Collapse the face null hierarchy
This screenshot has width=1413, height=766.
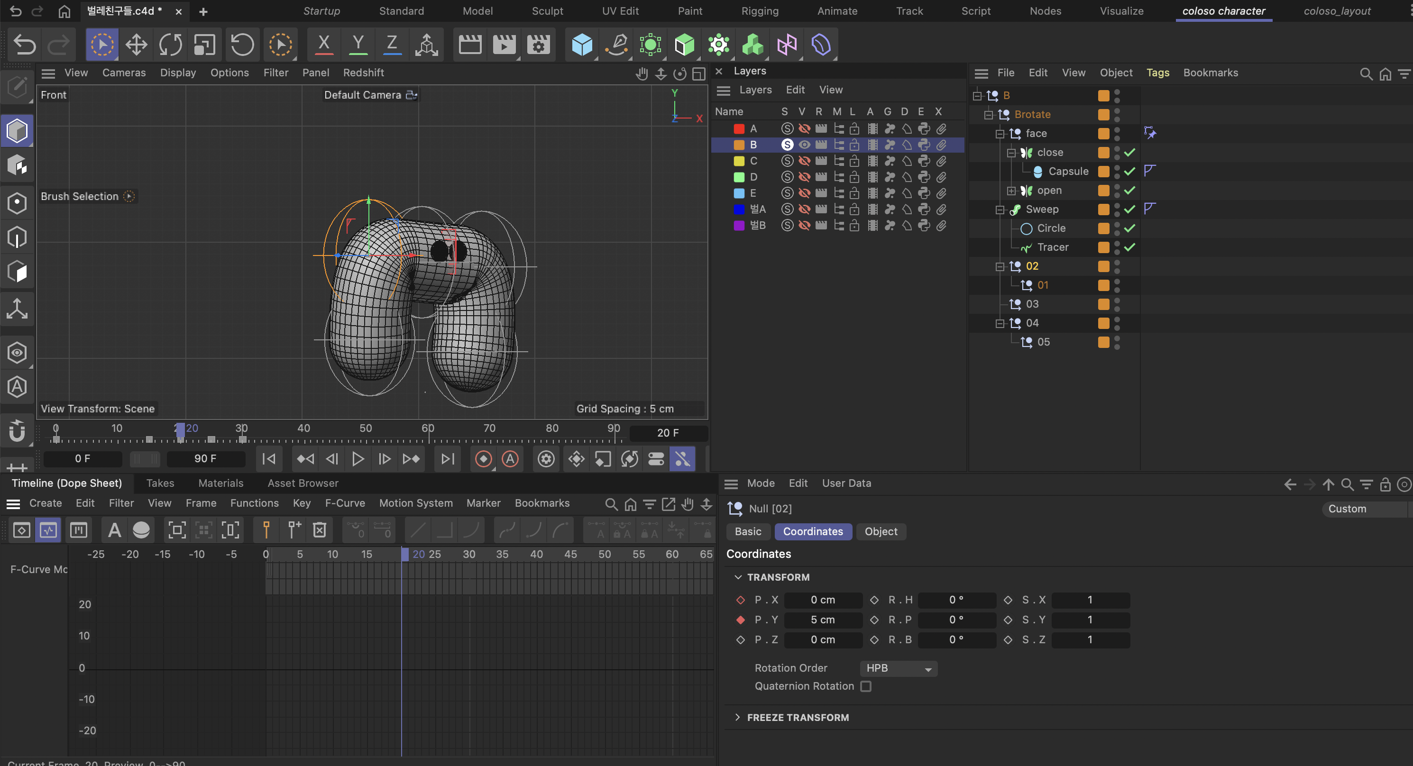pos(1000,134)
